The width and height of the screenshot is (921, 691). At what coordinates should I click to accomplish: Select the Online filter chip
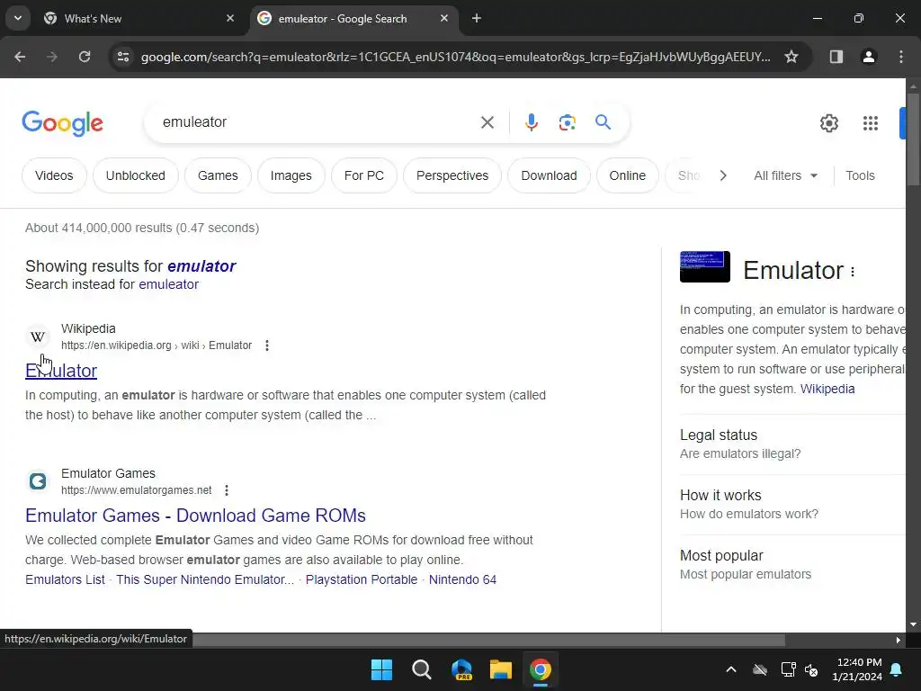tap(627, 175)
